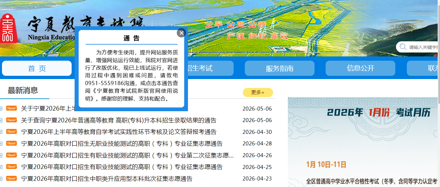Screen dimensions: 440x187
Task: Click the 更多+ button for latest news
Action: [x=258, y=93]
